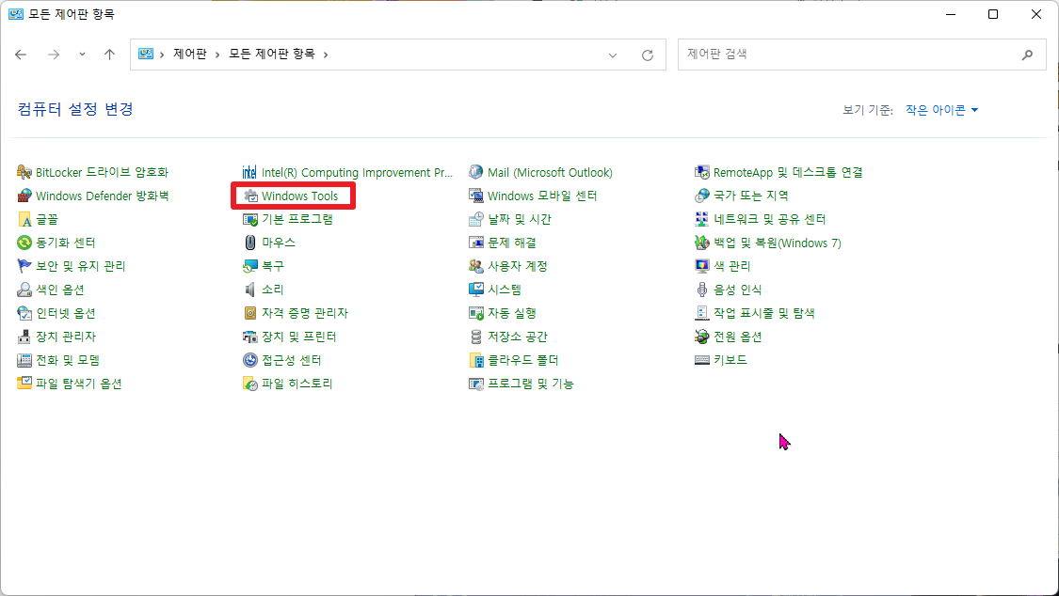1059x596 pixels.
Task: Click the search magnifier button
Action: click(1027, 55)
